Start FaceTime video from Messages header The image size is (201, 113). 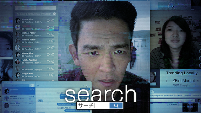(87, 85)
